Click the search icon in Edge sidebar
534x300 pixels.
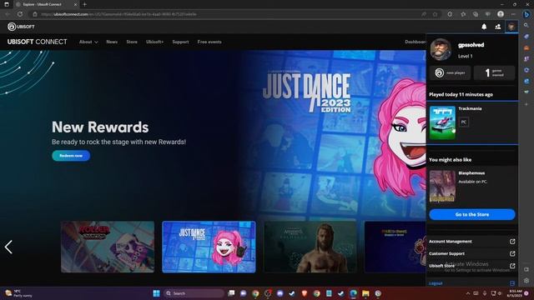(526, 26)
